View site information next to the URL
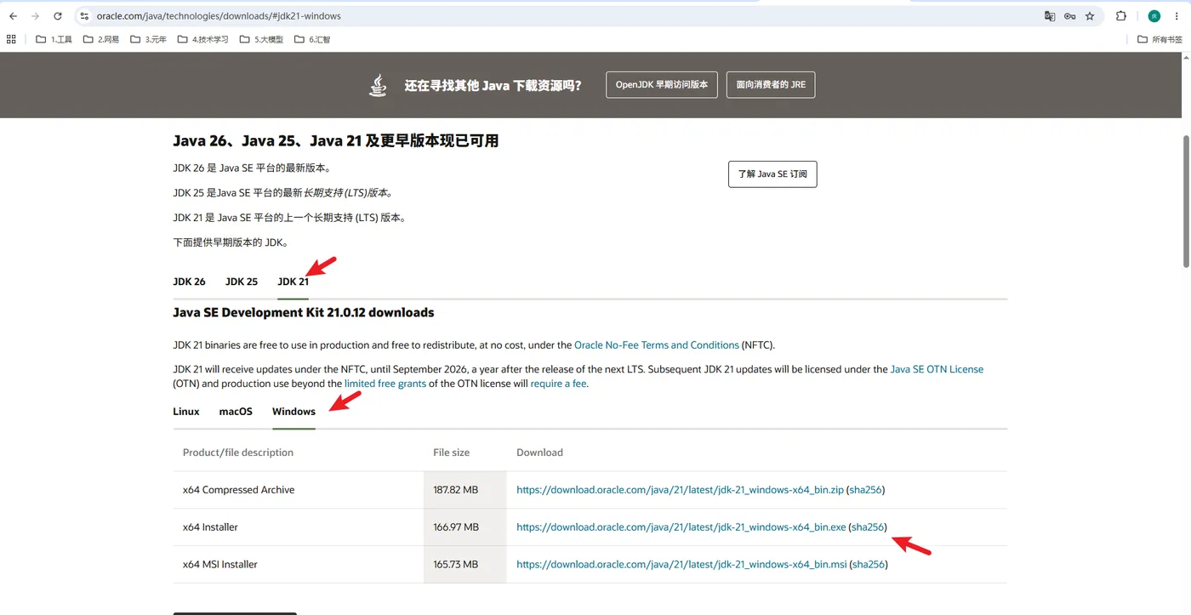This screenshot has width=1191, height=615. tap(84, 16)
